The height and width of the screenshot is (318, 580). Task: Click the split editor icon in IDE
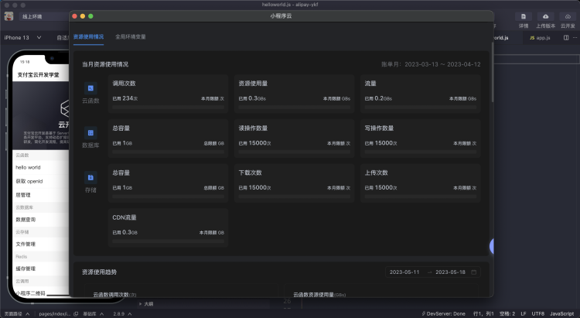tap(566, 37)
